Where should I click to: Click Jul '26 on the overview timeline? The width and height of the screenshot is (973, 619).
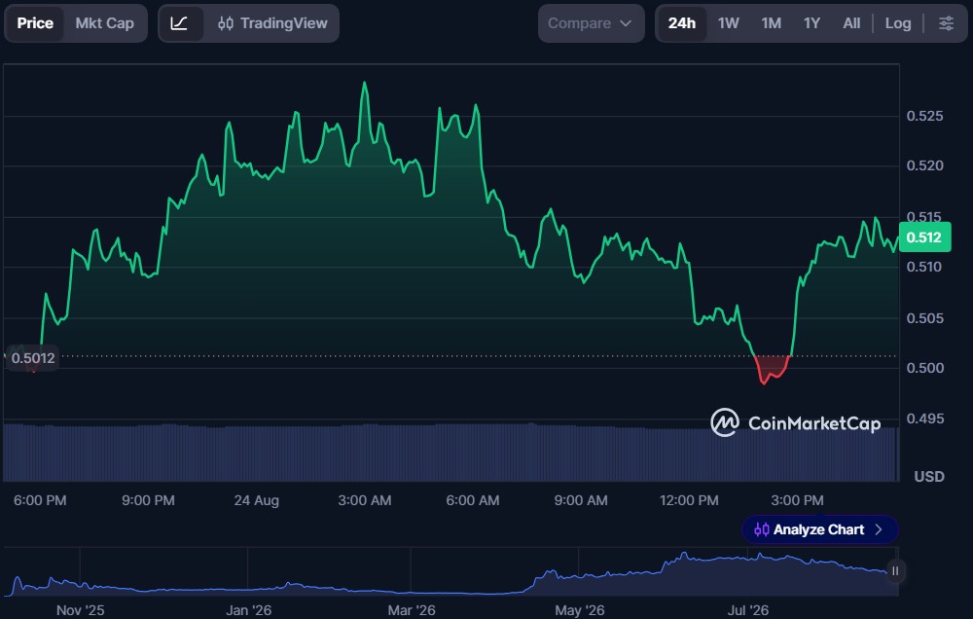tap(747, 609)
